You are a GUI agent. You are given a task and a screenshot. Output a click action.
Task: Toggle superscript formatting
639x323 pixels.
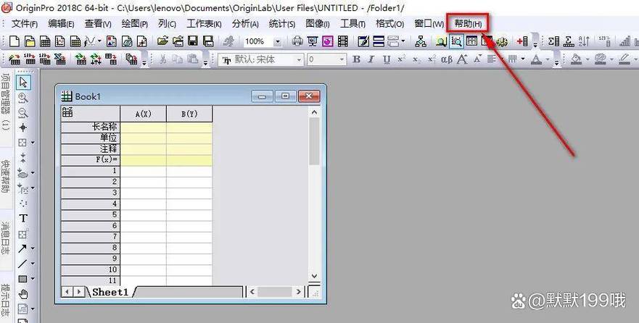401,60
